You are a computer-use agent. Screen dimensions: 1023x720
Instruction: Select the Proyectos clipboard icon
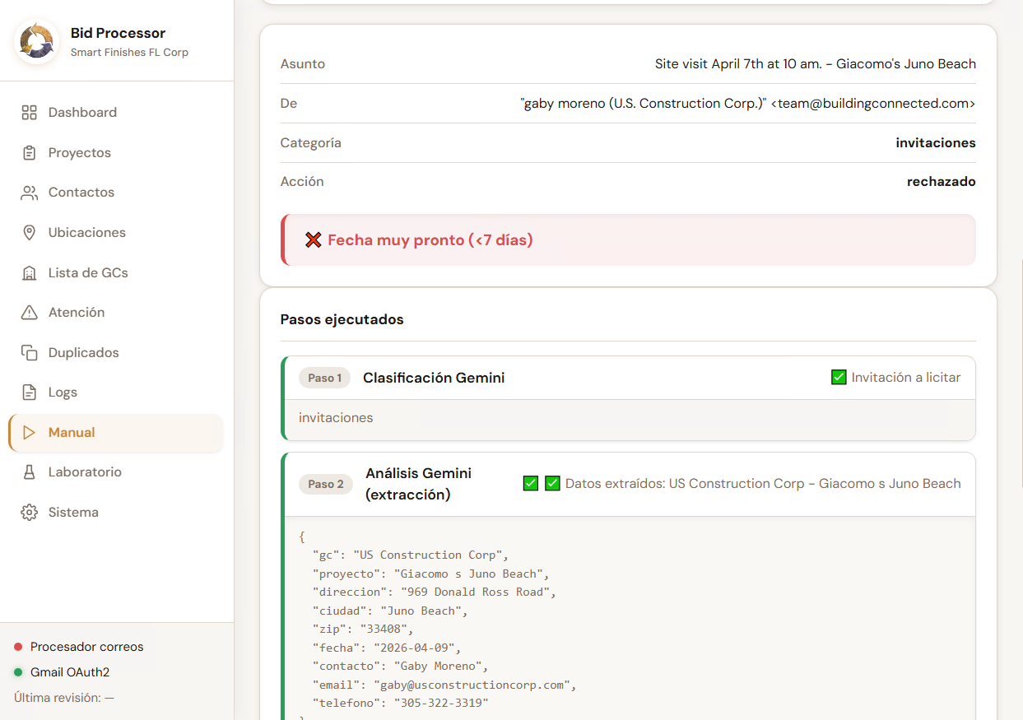pos(29,152)
